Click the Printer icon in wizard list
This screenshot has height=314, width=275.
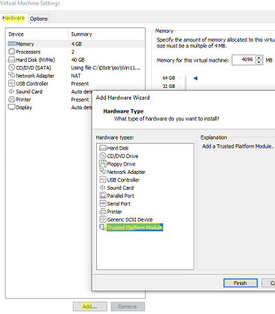(103, 212)
